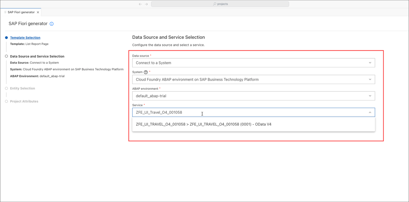Choose the ZFE_UI_TRAVEL_O4_001058 OData V4 service option
409x202 pixels.
tap(254, 124)
